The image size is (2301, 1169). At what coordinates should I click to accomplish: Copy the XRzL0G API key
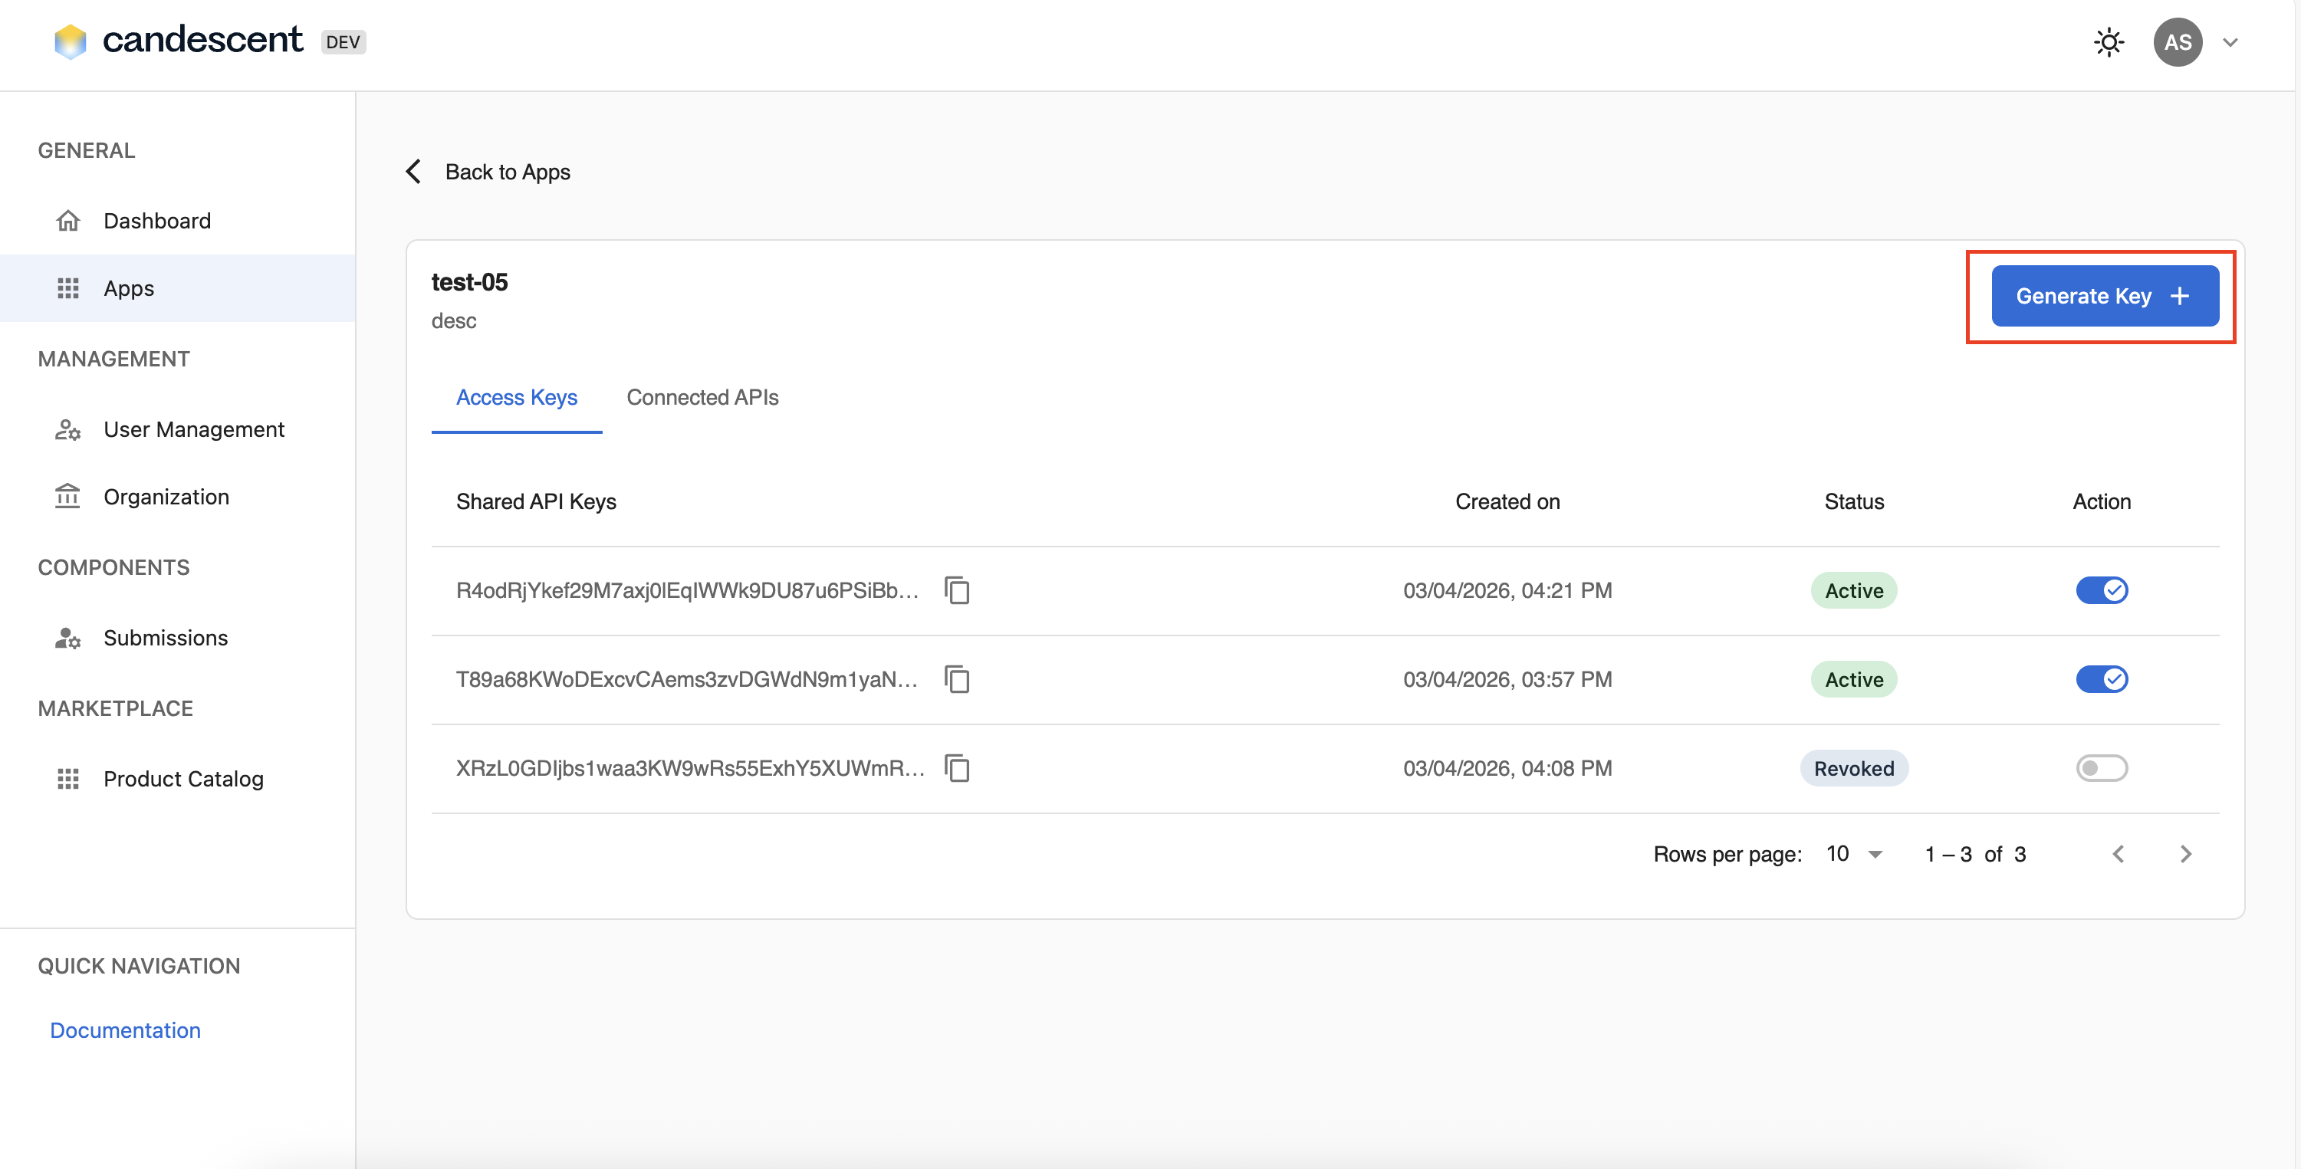click(x=957, y=768)
